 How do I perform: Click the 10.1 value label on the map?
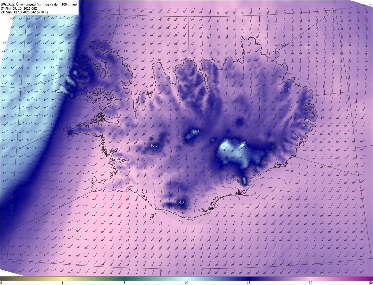[x=17, y=31]
